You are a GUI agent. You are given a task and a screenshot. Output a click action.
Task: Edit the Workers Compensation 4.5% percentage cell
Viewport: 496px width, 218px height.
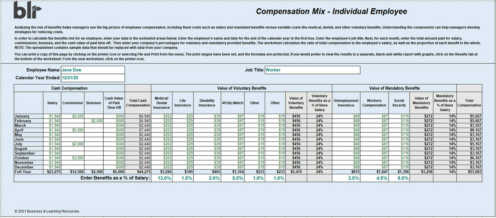pos(374,178)
